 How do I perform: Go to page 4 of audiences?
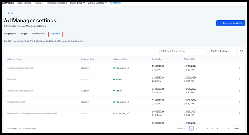pos(207,128)
